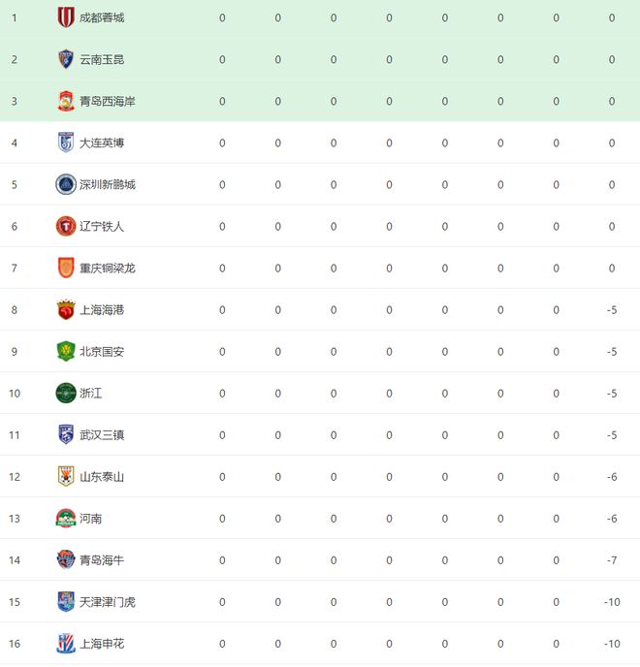Open the 天津津门虎 team name link
The width and height of the screenshot is (640, 667).
tap(108, 602)
